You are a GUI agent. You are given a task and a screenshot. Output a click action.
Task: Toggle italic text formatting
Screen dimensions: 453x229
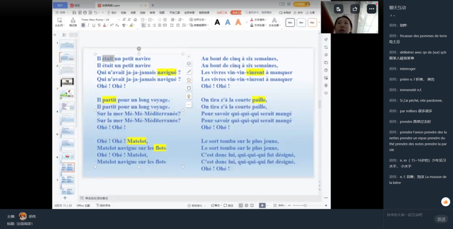[88, 25]
